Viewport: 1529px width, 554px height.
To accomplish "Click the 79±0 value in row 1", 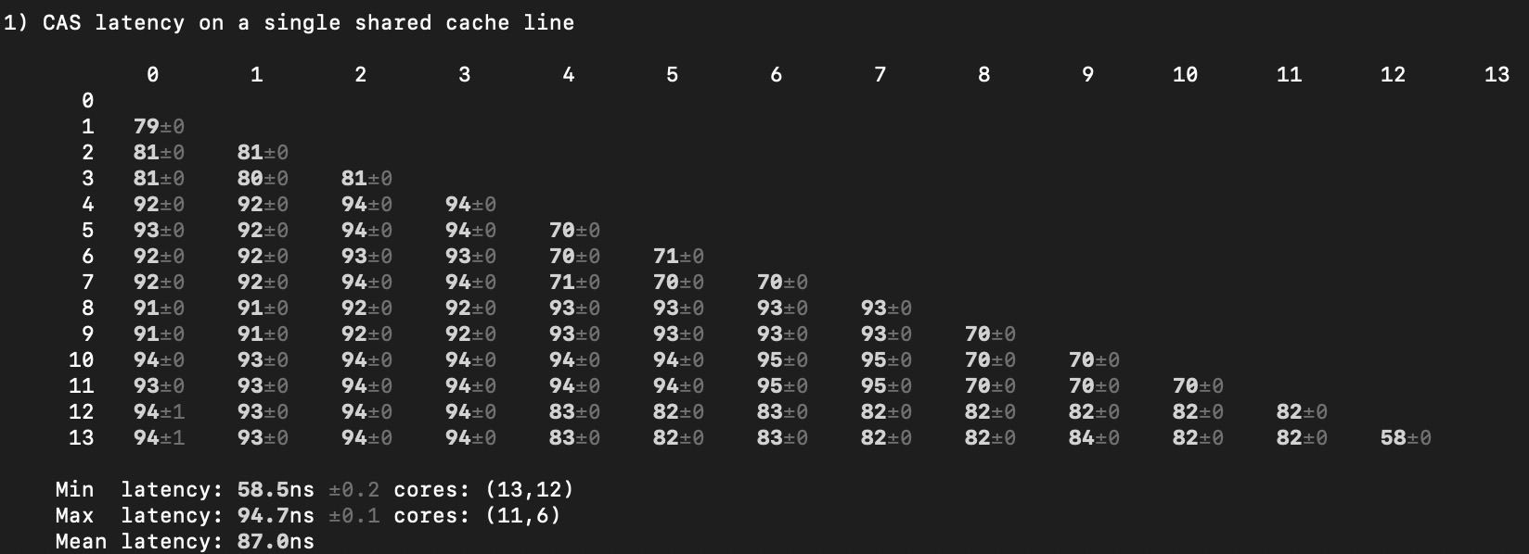I will click(159, 127).
